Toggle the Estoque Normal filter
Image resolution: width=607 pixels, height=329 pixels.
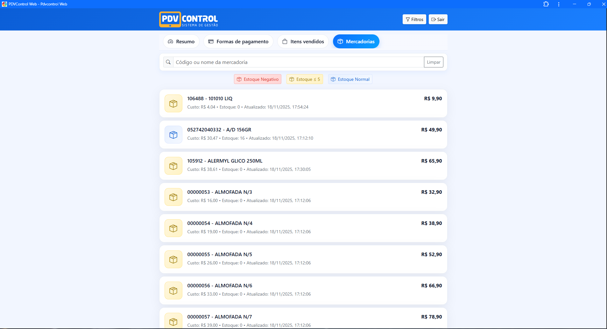pos(350,79)
